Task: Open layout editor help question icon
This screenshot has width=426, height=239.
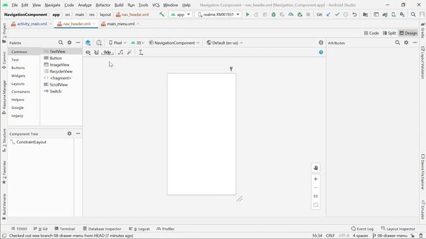Action: point(321,52)
